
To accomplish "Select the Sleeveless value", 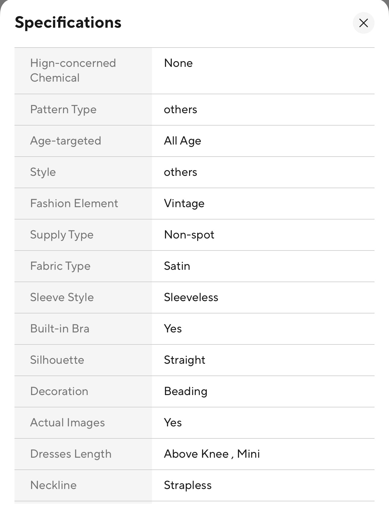I will click(191, 297).
